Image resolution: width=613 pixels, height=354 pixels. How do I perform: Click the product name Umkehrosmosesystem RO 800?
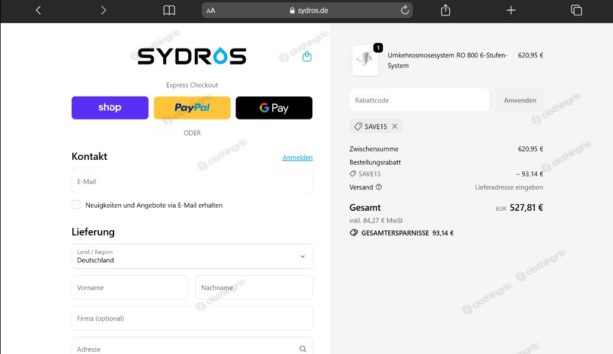click(448, 60)
